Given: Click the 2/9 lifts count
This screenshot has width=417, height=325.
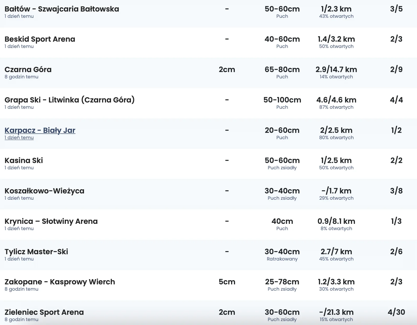Looking at the screenshot, I should tap(396, 69).
